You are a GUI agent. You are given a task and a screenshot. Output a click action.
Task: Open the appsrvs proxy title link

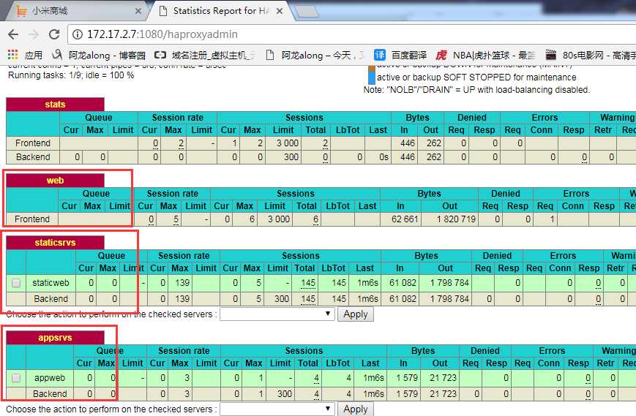pyautogui.click(x=55, y=338)
